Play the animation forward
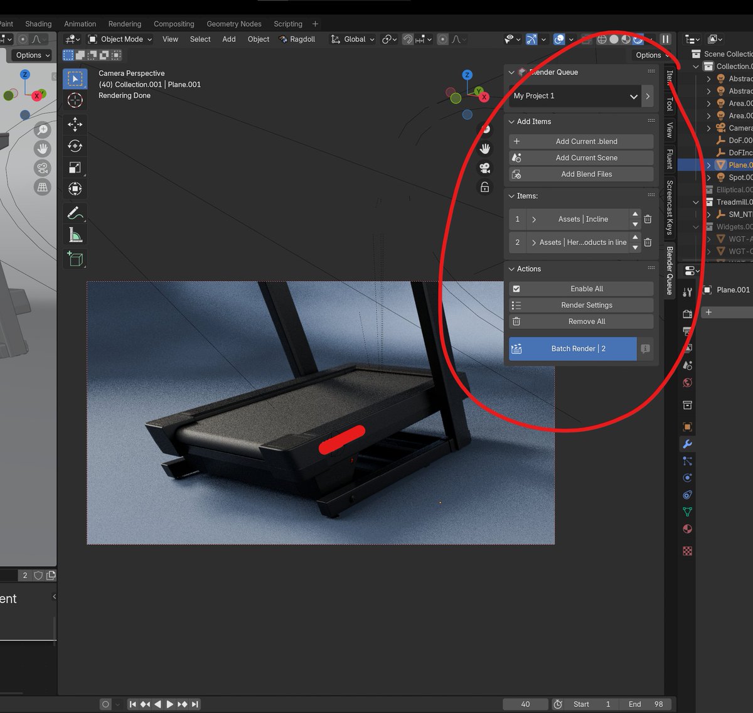Screen dimensions: 753x713 (x=170, y=704)
